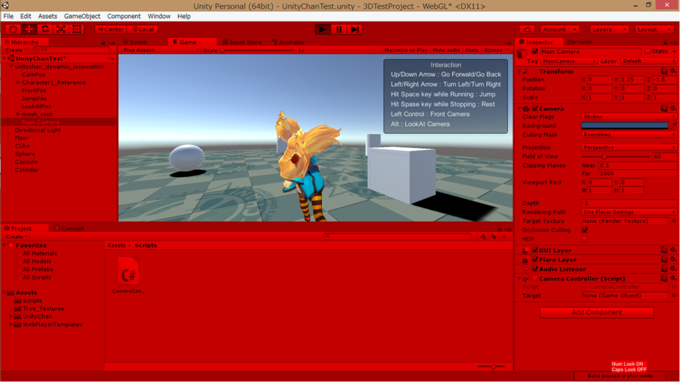Select the Scale tool in toolbar

coord(61,29)
